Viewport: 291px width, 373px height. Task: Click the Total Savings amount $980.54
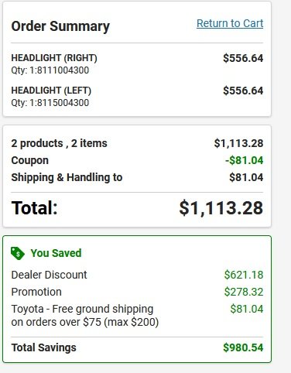coord(243,347)
